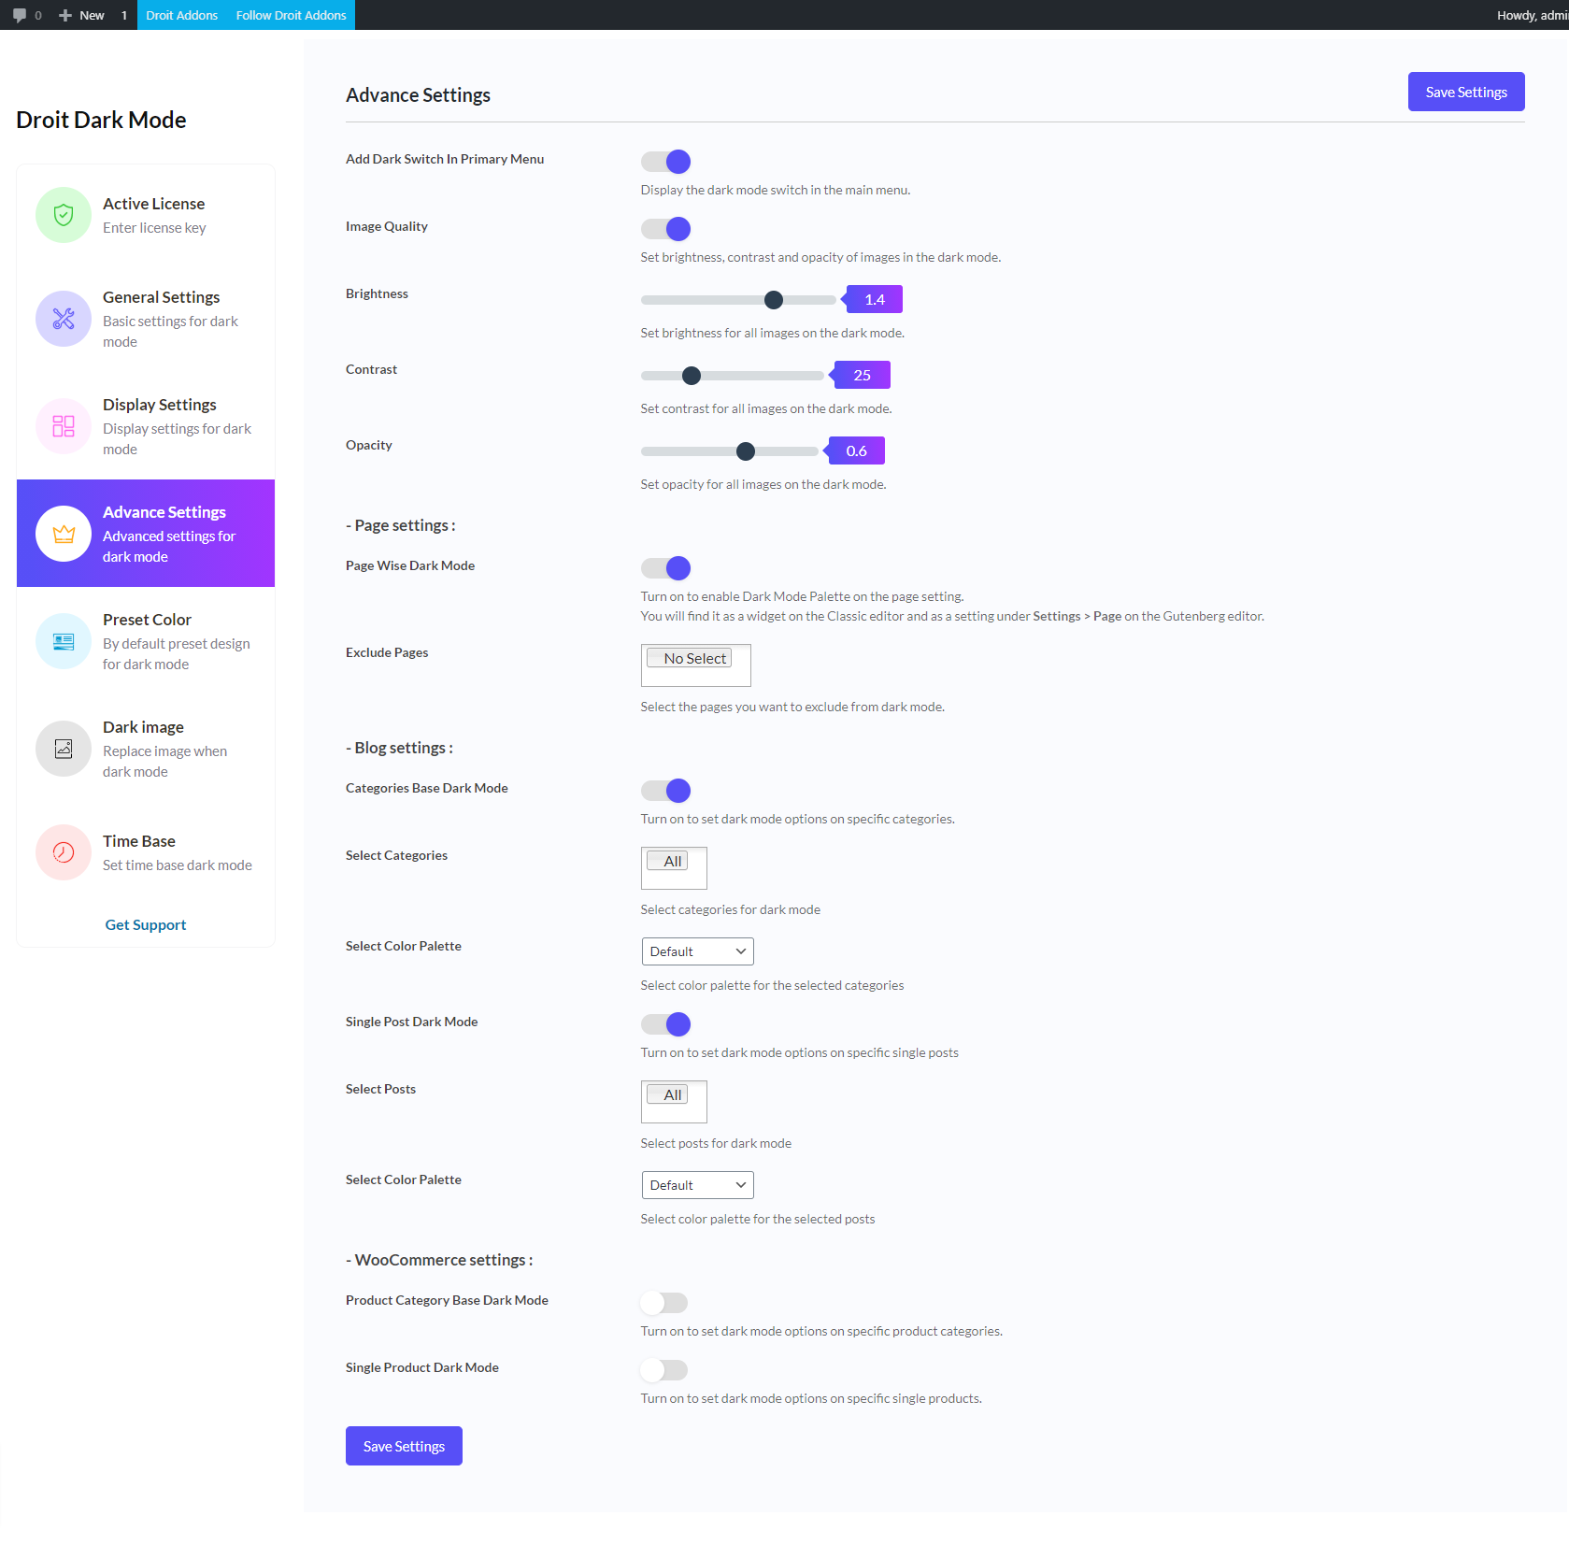Open Time Base menu item
1569x1544 pixels.
tap(146, 852)
